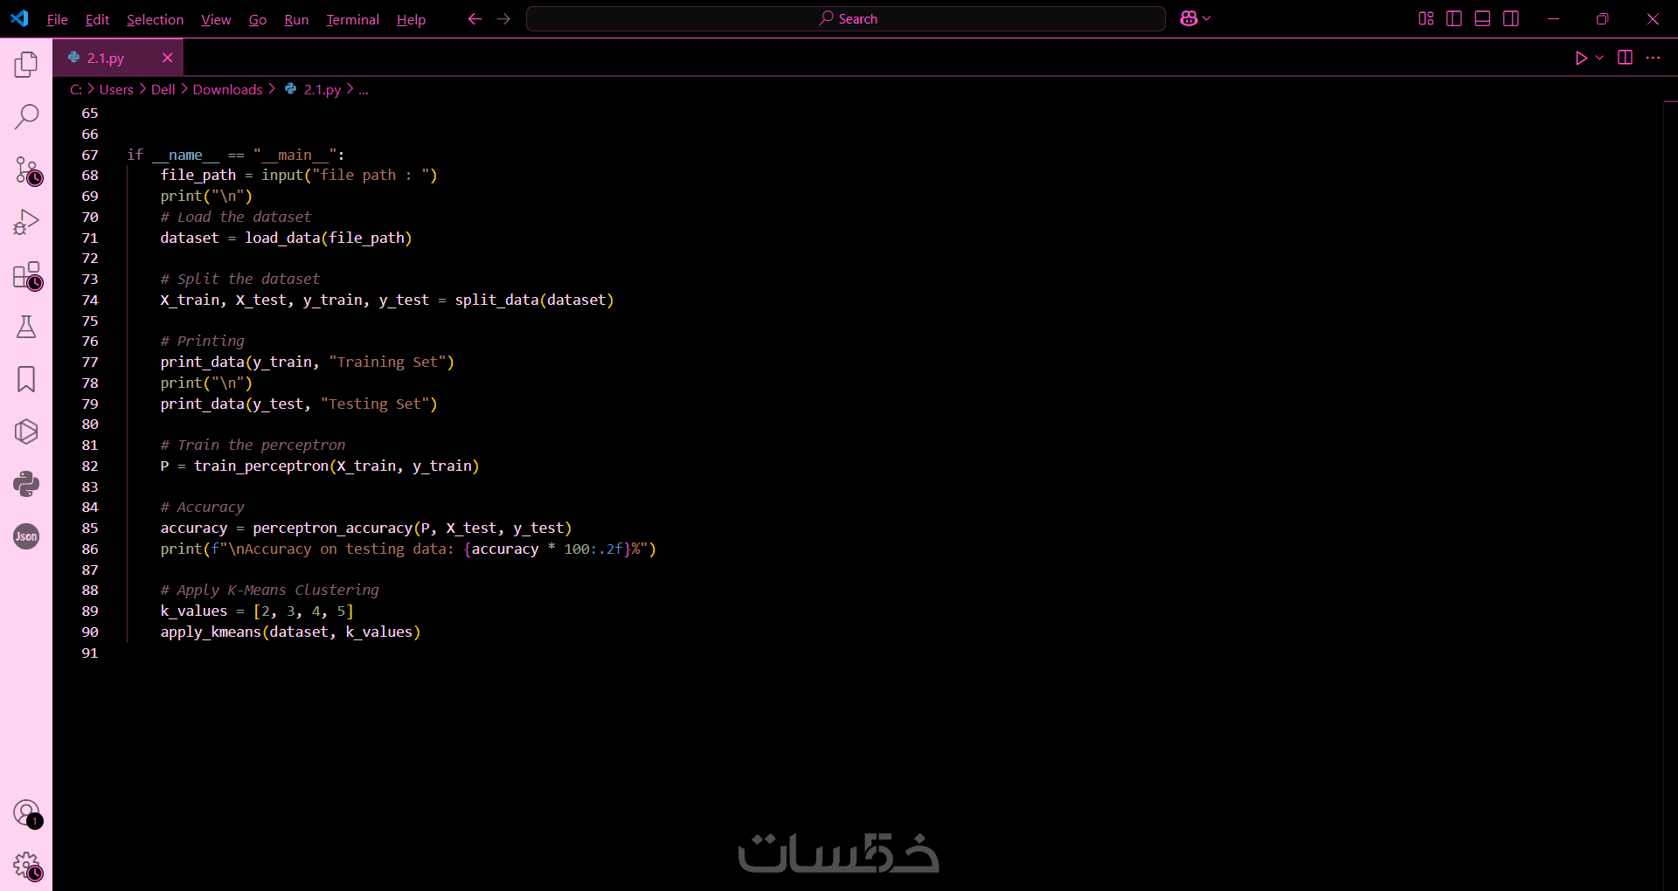Screen dimensions: 1678x891
Task: Open the Help menu
Action: [x=411, y=19]
